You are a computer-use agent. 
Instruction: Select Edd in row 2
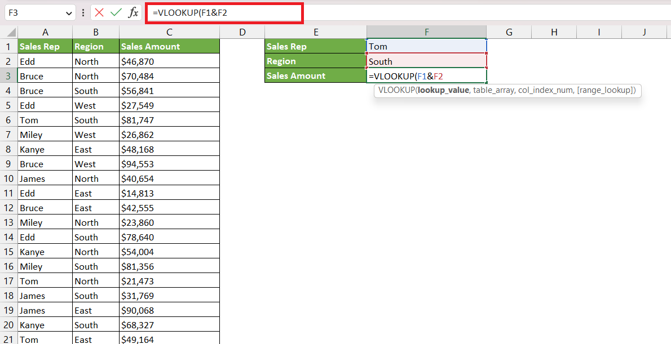[x=45, y=61]
